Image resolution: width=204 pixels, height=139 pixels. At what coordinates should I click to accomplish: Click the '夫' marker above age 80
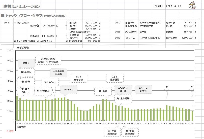(167, 87)
